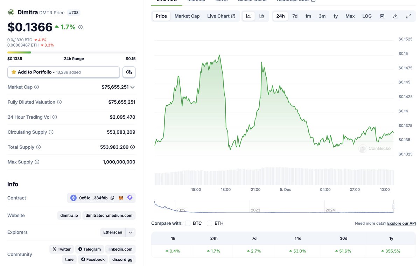Switch chart to Market Cap
420x266 pixels.
coord(187,16)
